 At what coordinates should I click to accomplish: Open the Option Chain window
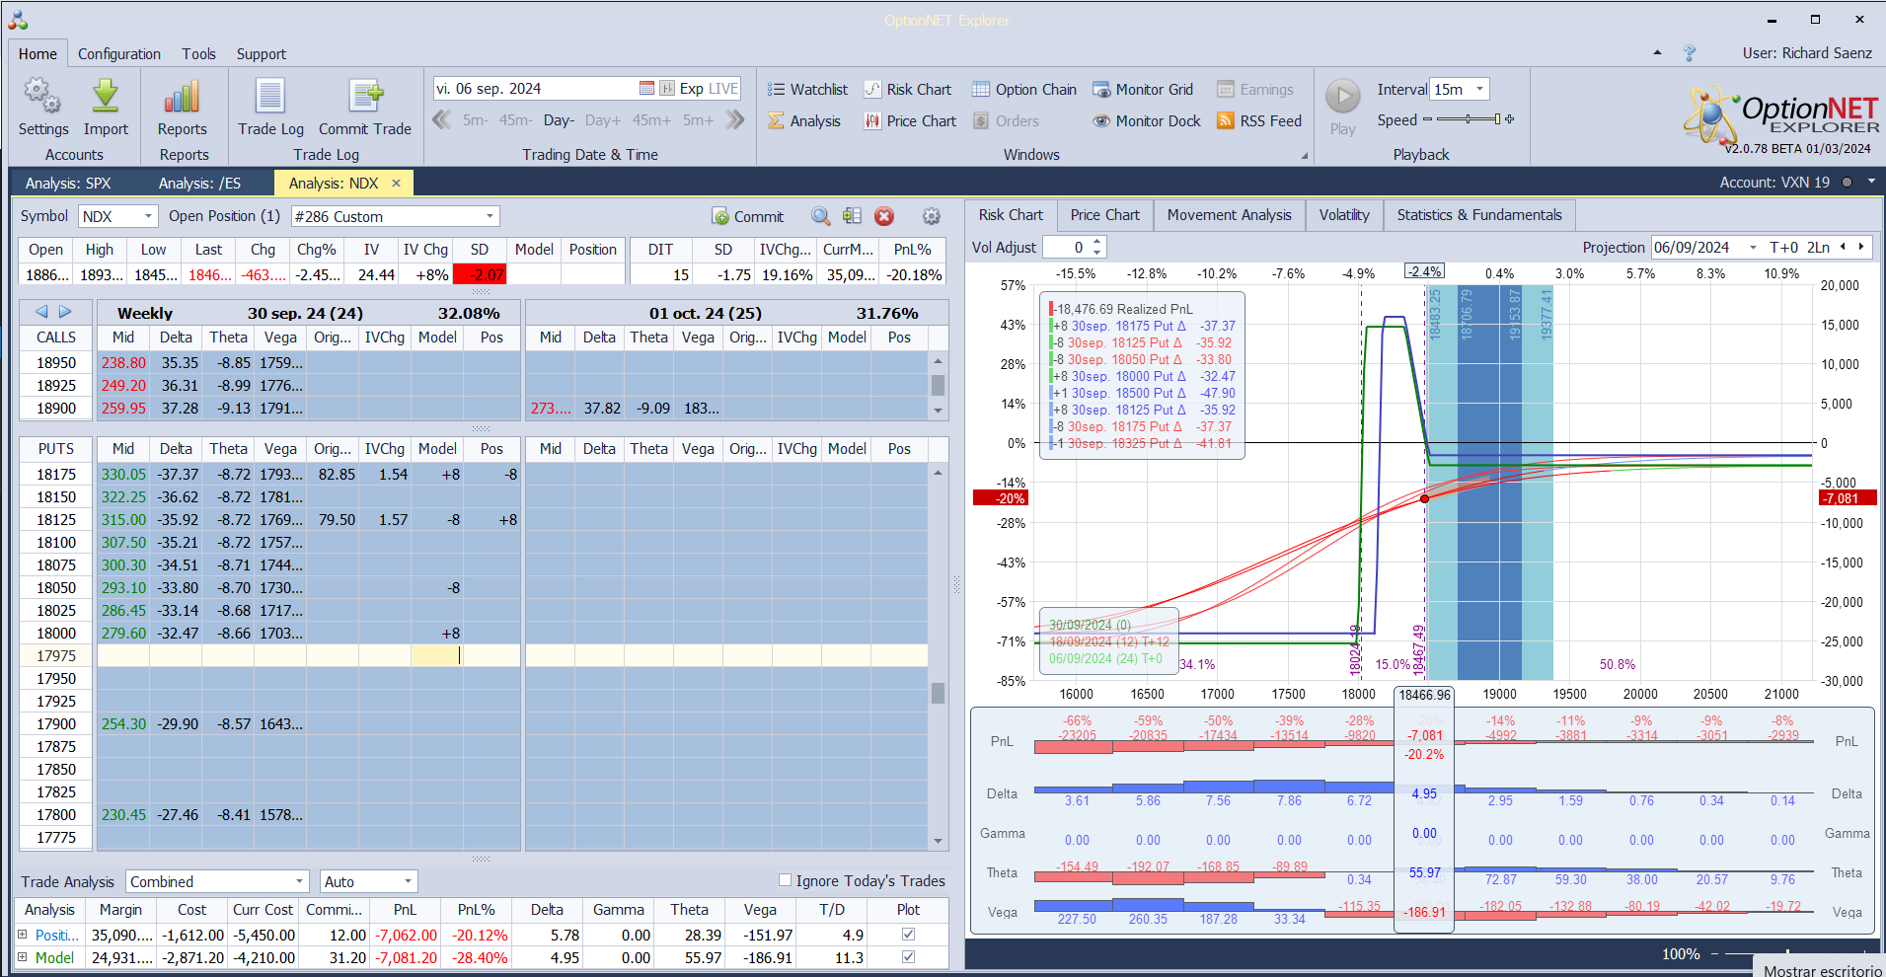(1024, 90)
